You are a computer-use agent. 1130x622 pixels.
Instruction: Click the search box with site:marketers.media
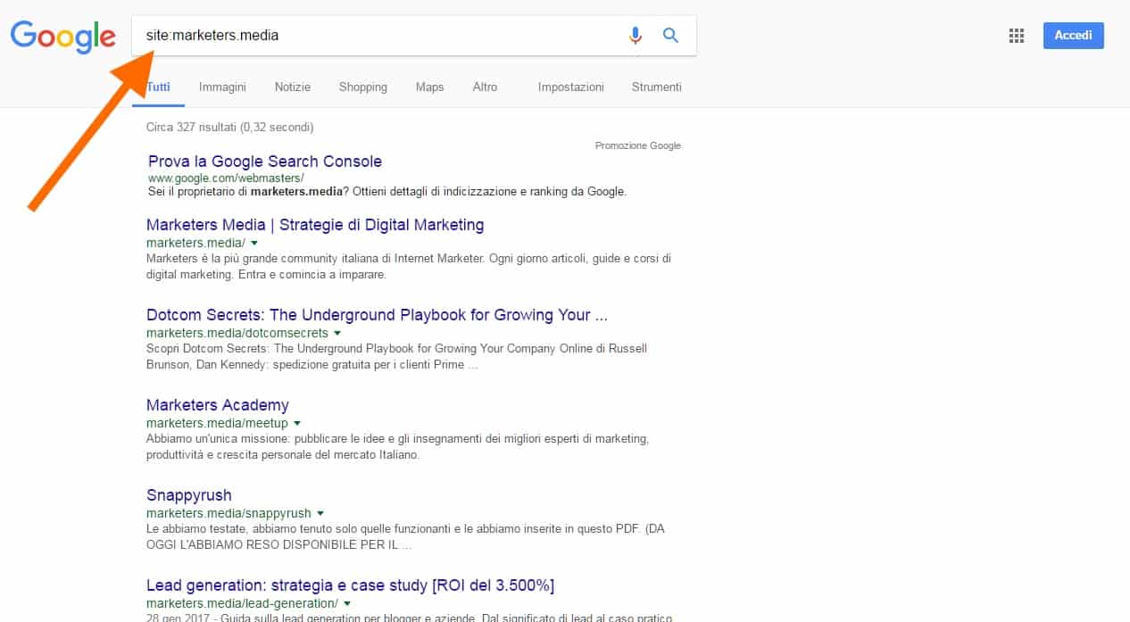[x=375, y=36]
